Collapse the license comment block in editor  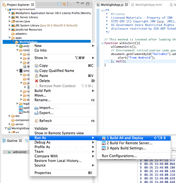[x=102, y=10]
